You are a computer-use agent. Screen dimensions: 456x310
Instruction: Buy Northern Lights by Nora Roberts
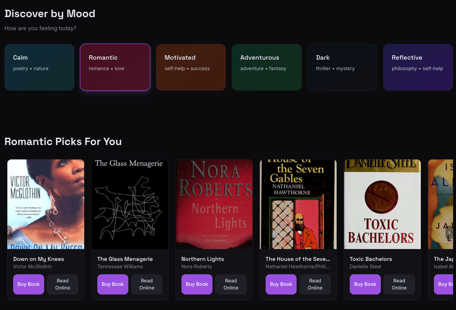197,284
